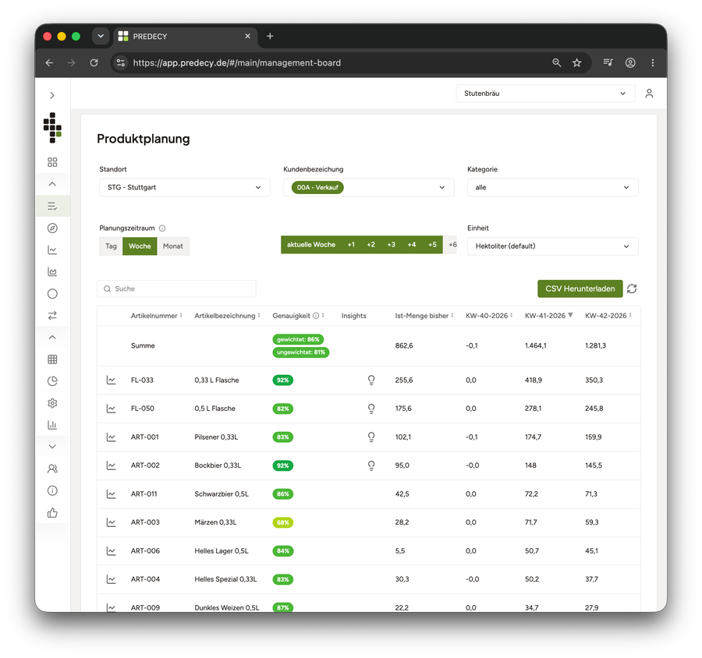
Task: Open the swap arrows icon in sidebar
Action: click(52, 316)
